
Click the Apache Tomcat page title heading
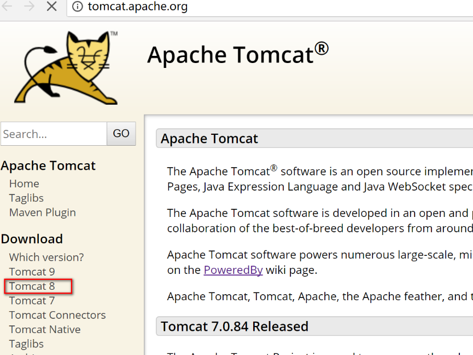click(x=238, y=54)
